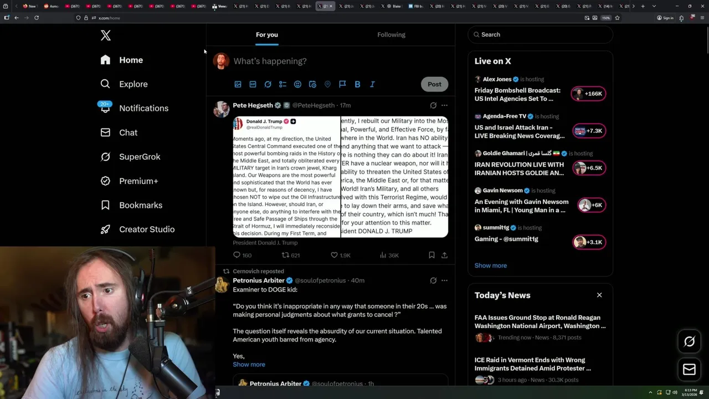Viewport: 709px width, 399px height.
Task: Open floating messages envelope button
Action: (x=689, y=369)
